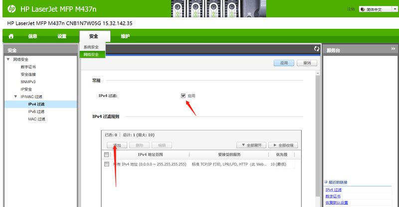Choose 系统安全 from the submenu
The width and height of the screenshot is (399, 207).
[x=92, y=47]
